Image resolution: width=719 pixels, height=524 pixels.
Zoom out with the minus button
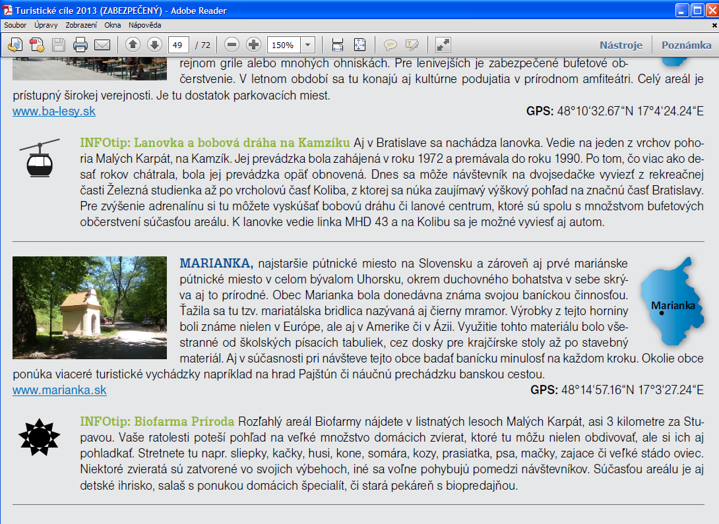(x=232, y=45)
